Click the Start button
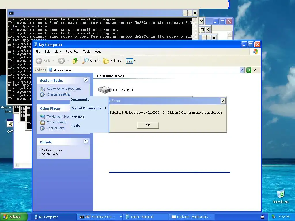295x221 pixels. 14,217
